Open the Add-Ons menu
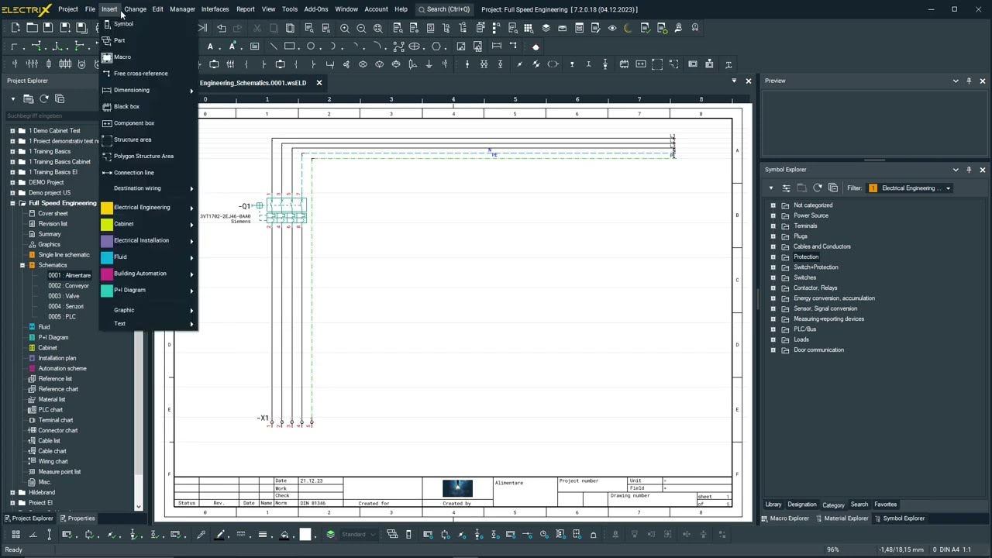The width and height of the screenshot is (992, 558). click(315, 9)
